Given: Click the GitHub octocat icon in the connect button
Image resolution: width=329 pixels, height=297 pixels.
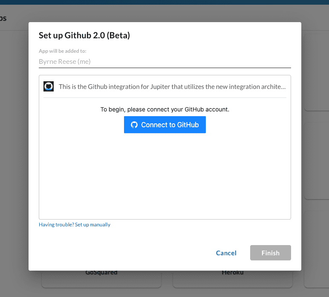Looking at the screenshot, I should tap(134, 125).
